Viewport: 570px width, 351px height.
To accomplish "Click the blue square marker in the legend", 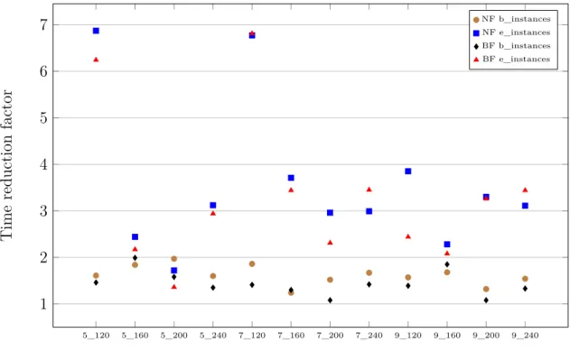I will tap(476, 33).
